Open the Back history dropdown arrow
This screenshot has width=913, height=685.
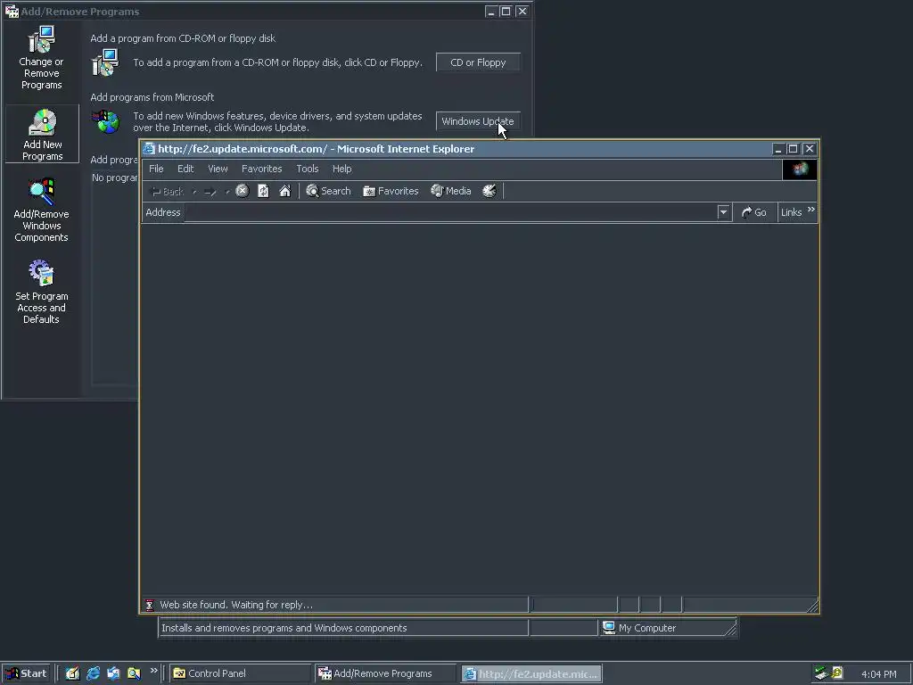pyautogui.click(x=194, y=192)
